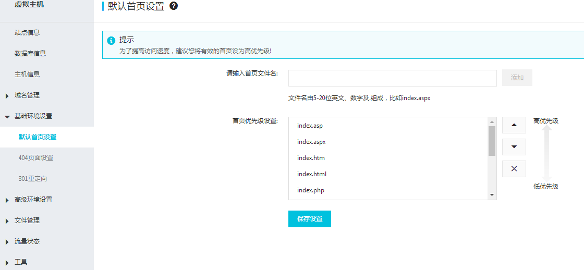Screen dimensions: 584x270
Task: Select index.html in the priority list
Action: 312,174
